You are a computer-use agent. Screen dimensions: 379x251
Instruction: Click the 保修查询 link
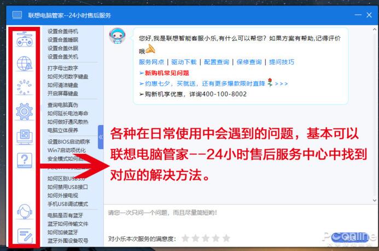[249, 62]
